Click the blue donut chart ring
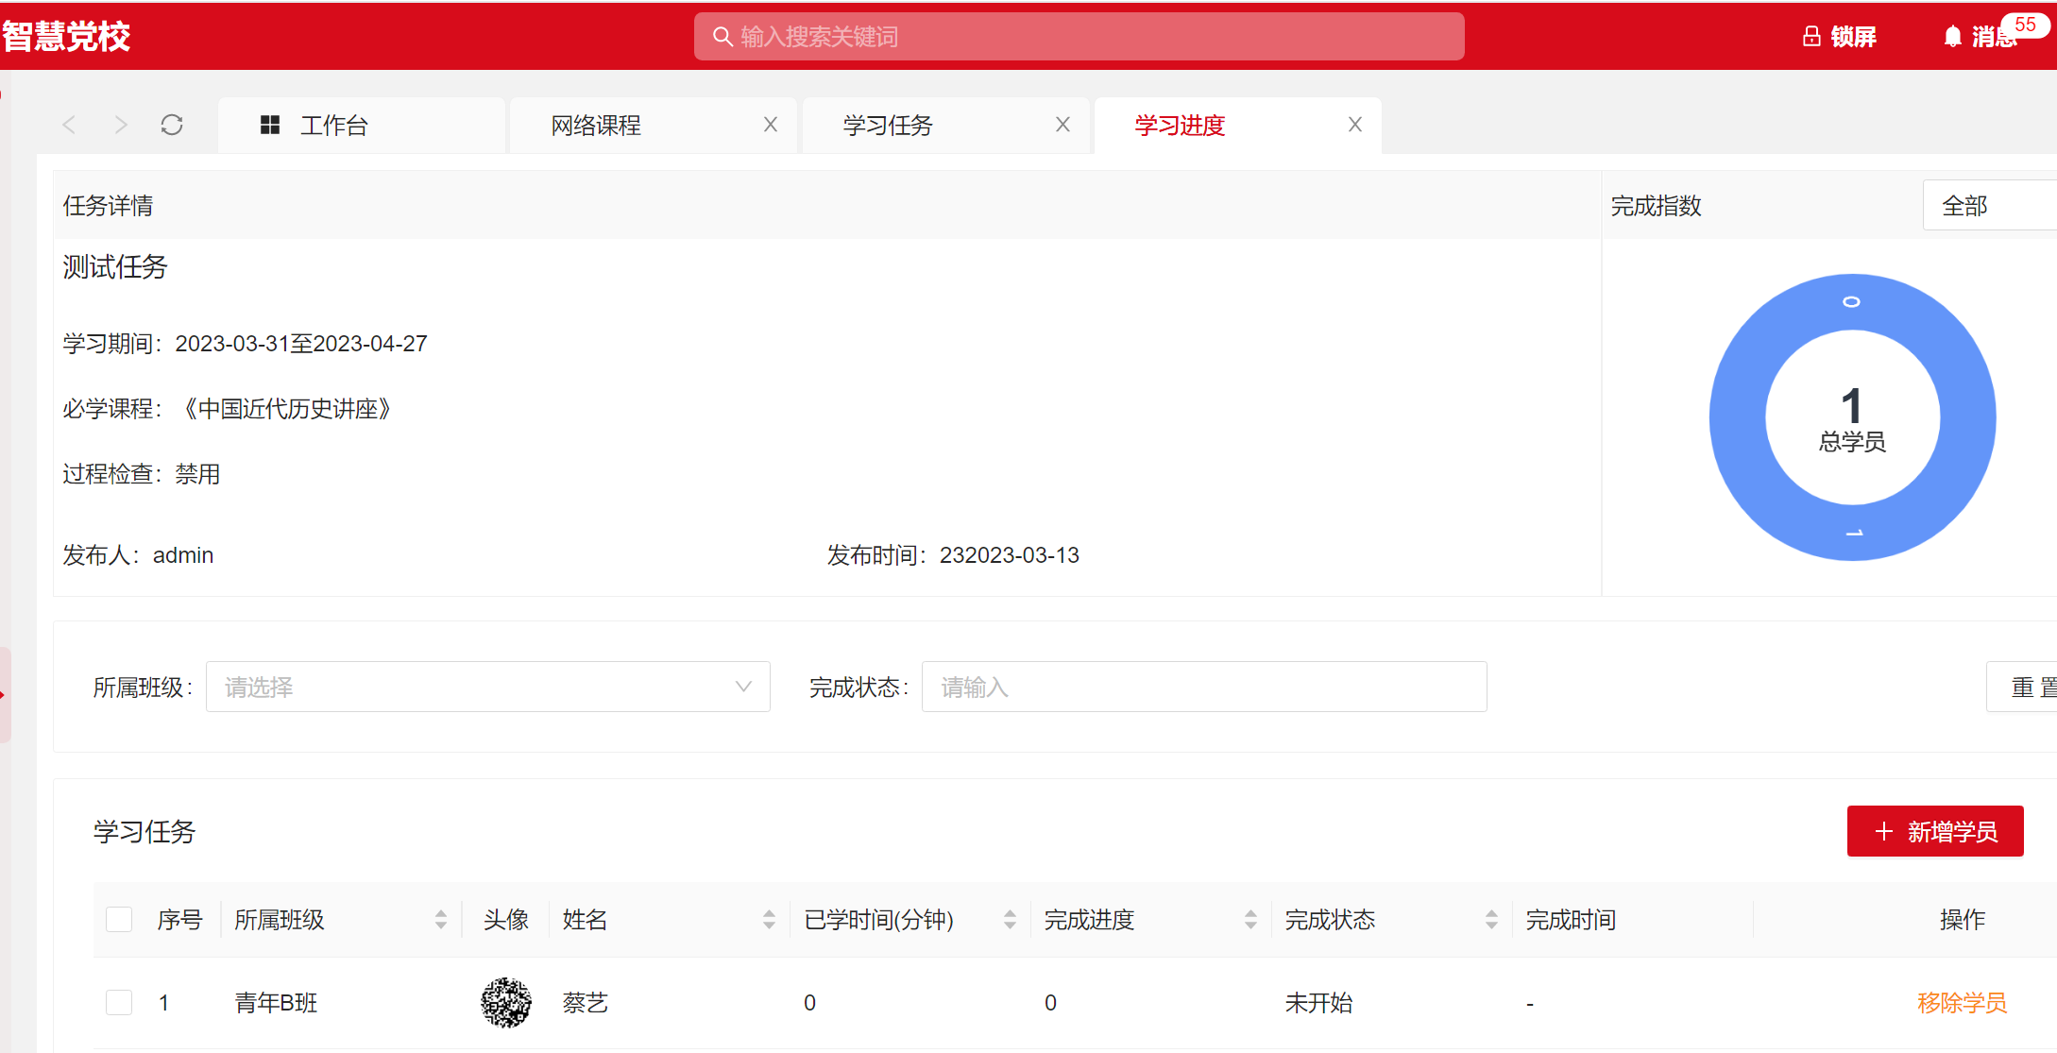This screenshot has width=2057, height=1053. (x=1736, y=417)
